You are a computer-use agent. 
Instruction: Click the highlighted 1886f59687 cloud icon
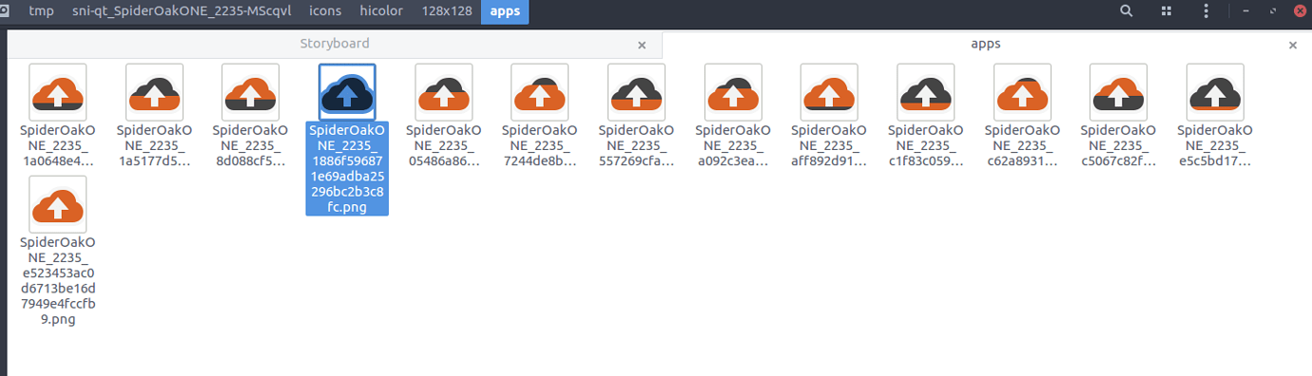point(347,92)
